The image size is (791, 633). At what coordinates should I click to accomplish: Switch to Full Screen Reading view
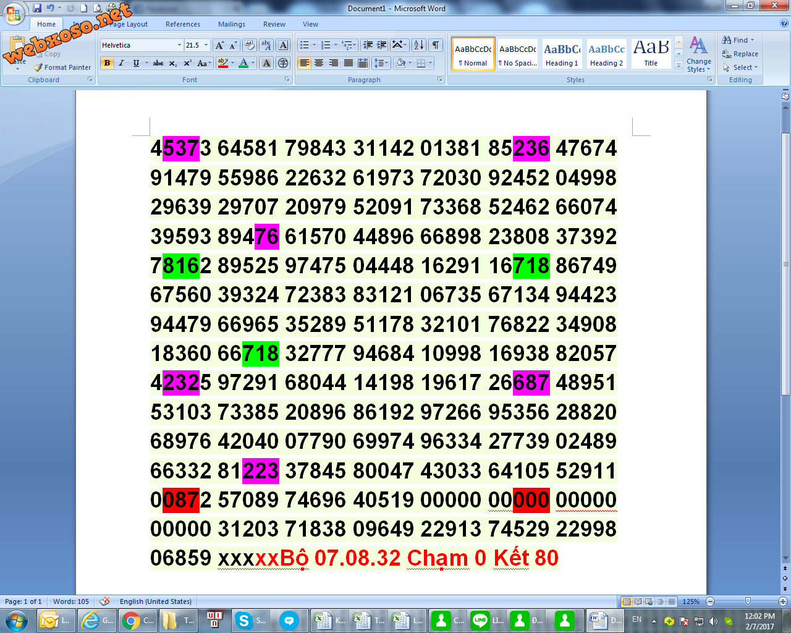pos(638,601)
